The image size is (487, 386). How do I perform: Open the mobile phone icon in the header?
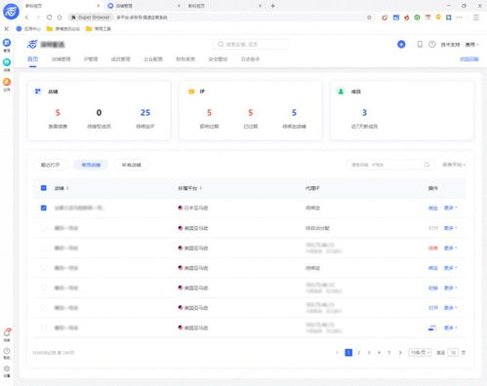tap(420, 44)
